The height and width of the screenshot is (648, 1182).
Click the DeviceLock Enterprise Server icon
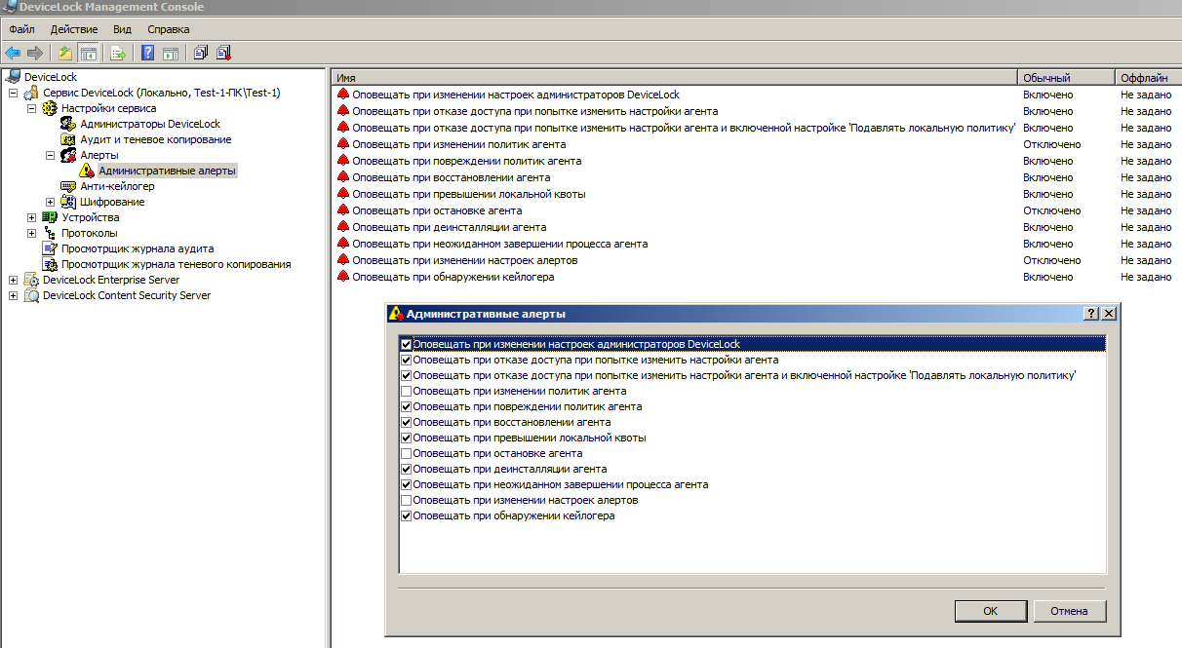pyautogui.click(x=31, y=280)
